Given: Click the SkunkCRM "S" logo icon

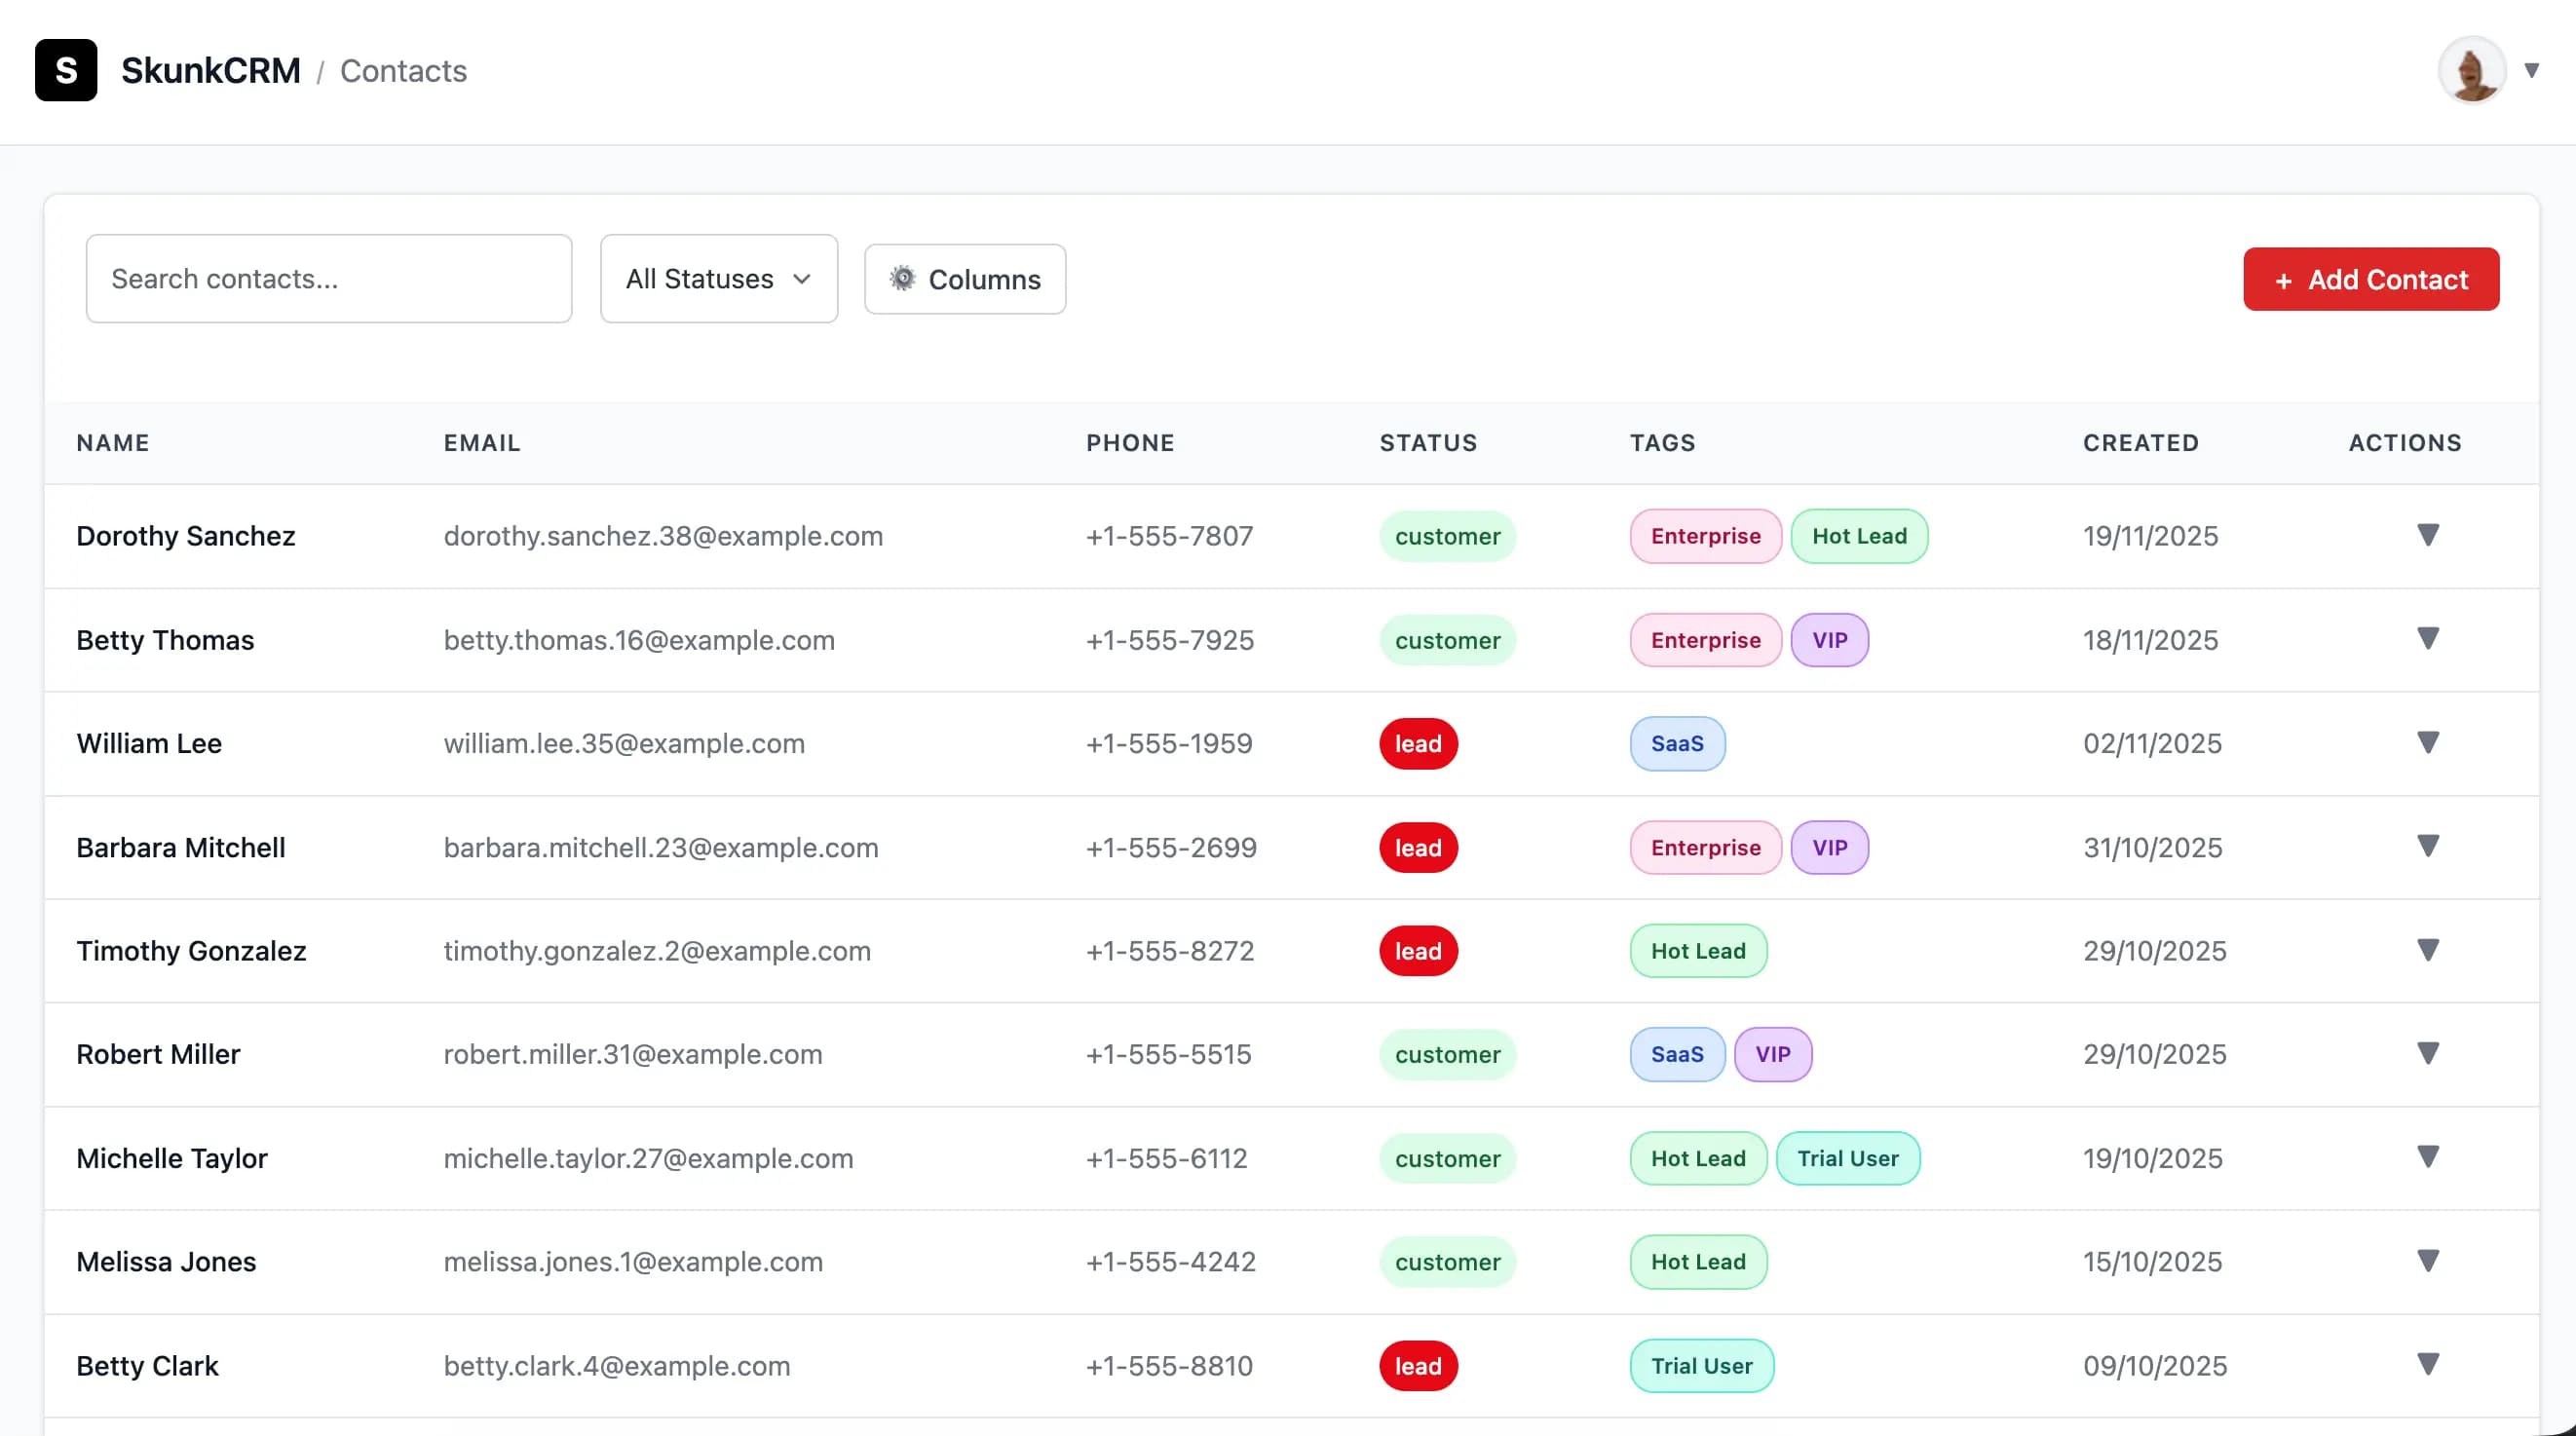Looking at the screenshot, I should [x=66, y=70].
